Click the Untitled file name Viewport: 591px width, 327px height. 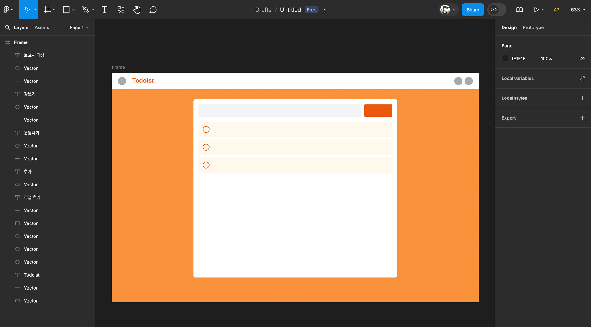coord(290,10)
